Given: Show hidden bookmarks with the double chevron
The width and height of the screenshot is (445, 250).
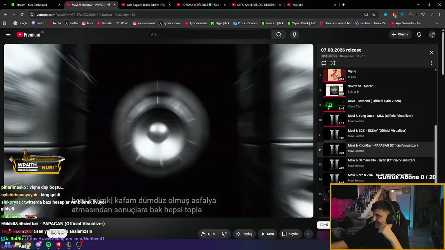Looking at the screenshot, I should coord(437,23).
